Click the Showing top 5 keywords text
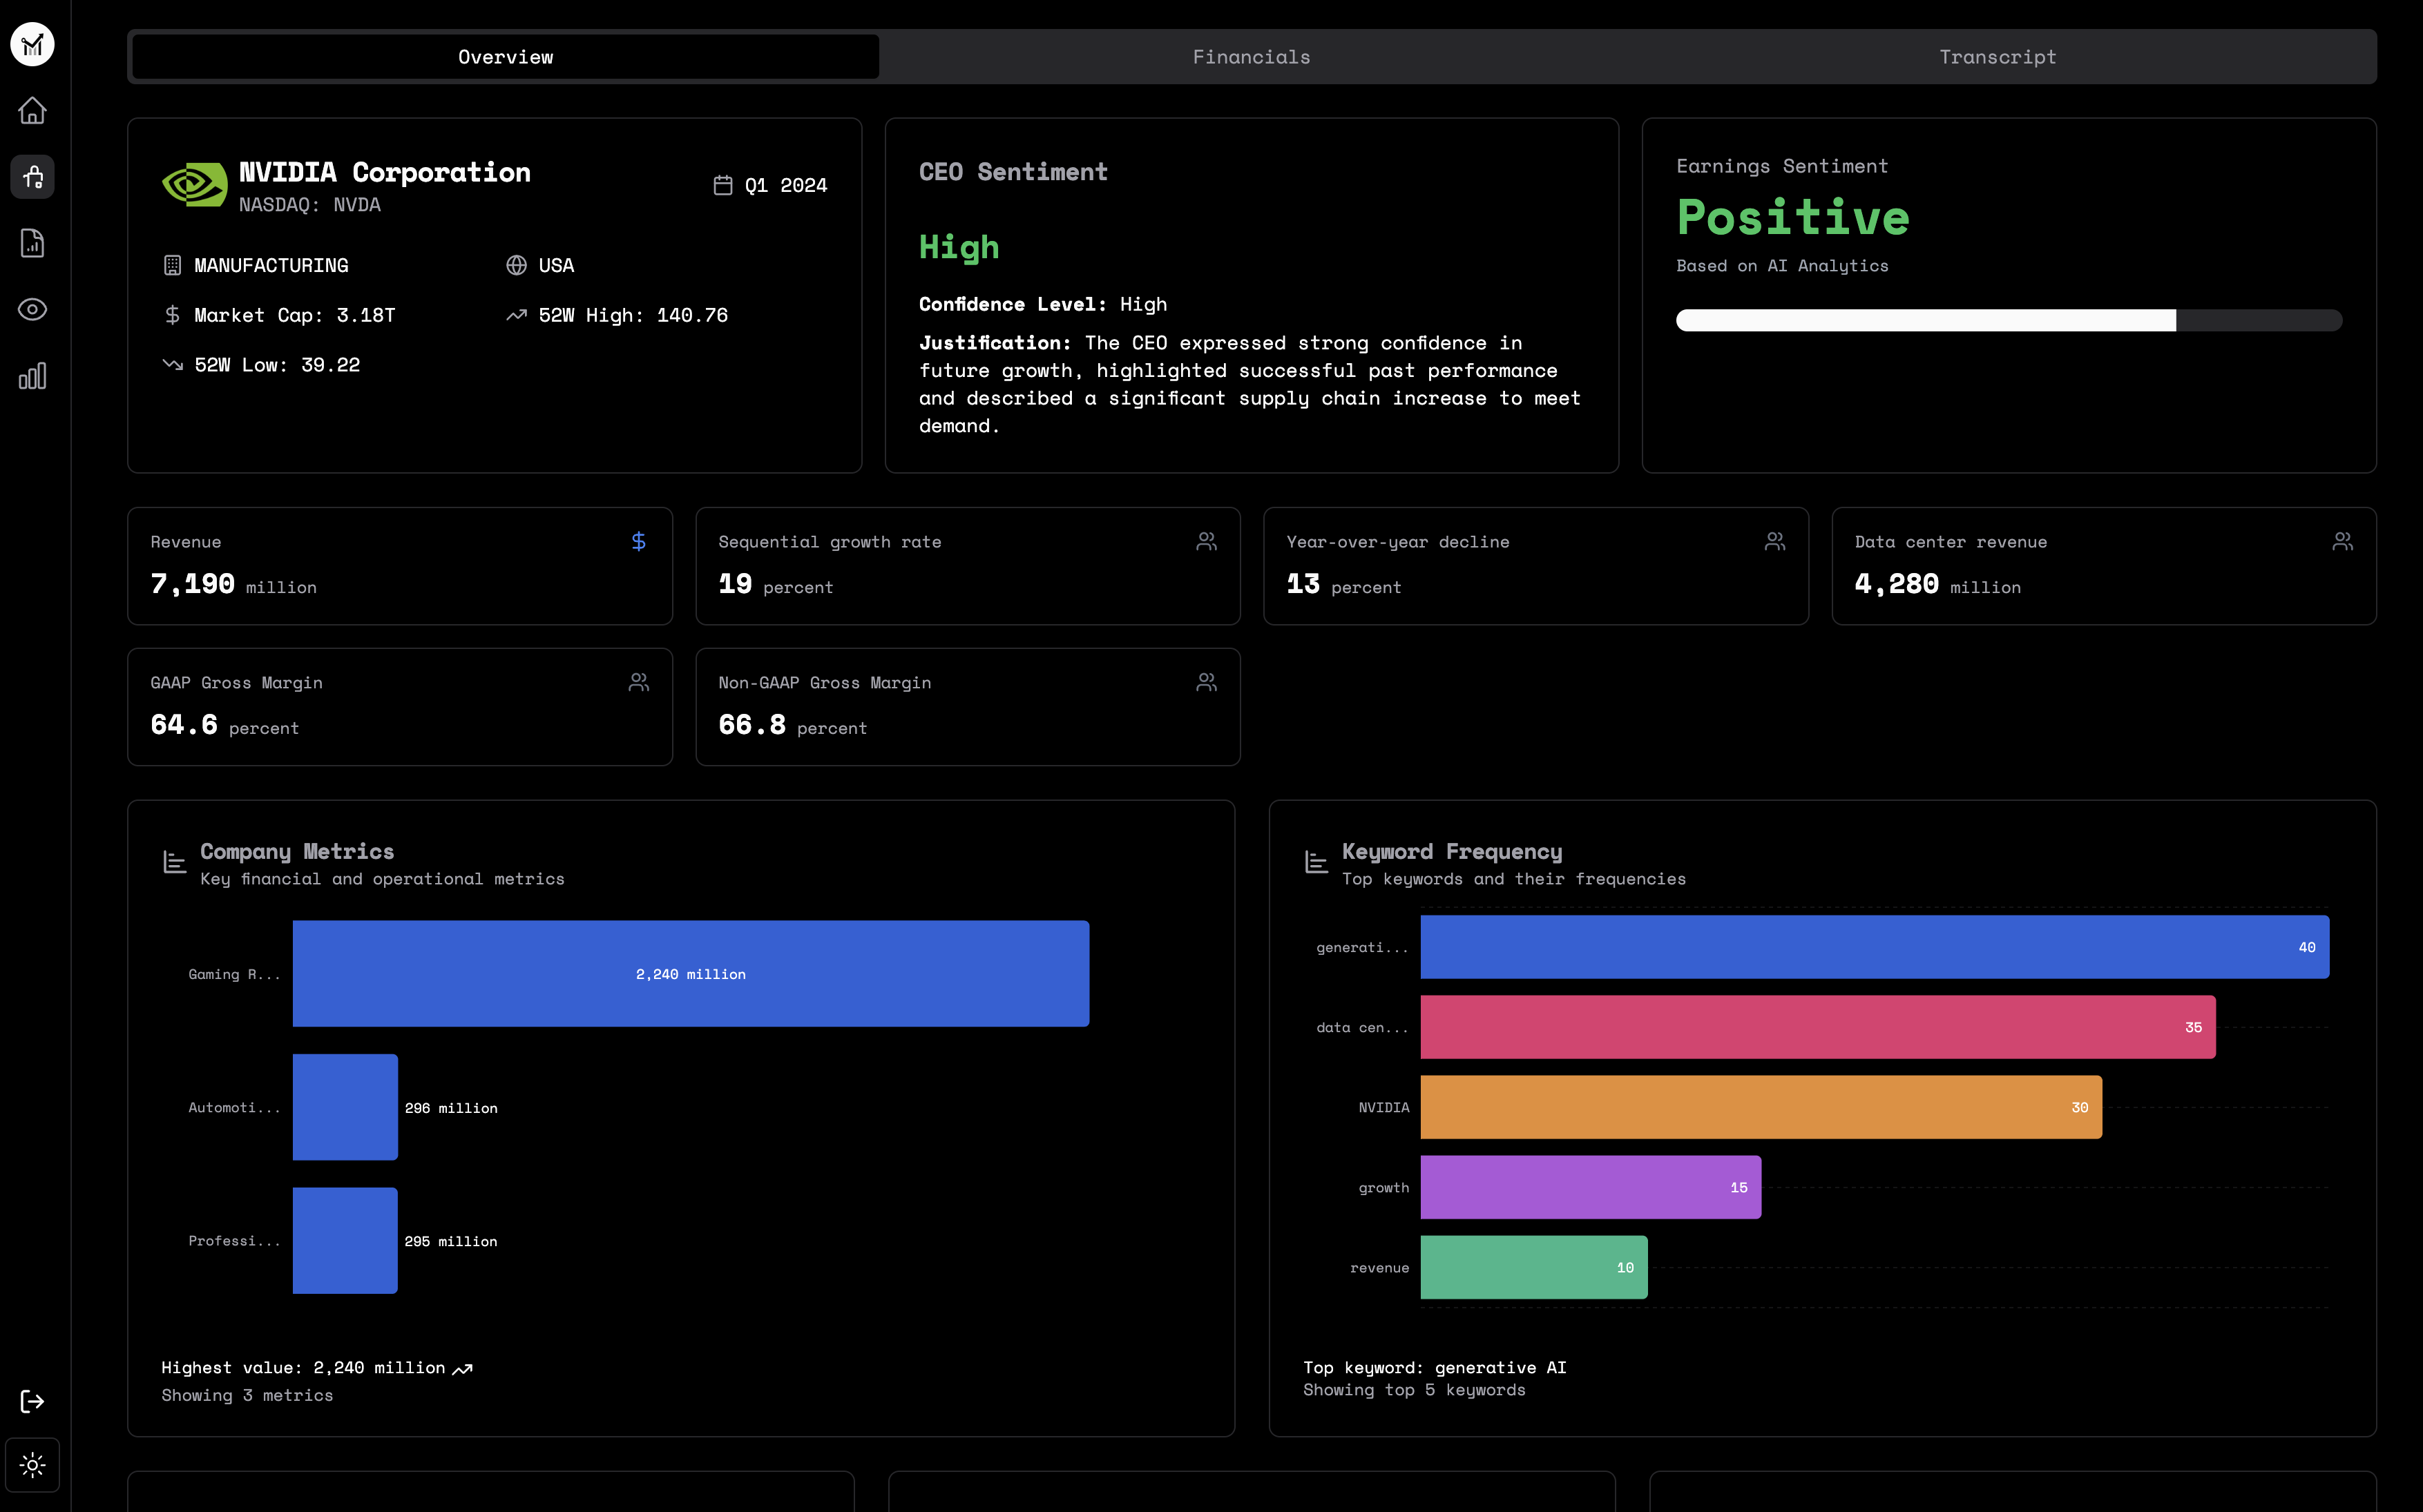This screenshot has width=2423, height=1512. (1414, 1390)
